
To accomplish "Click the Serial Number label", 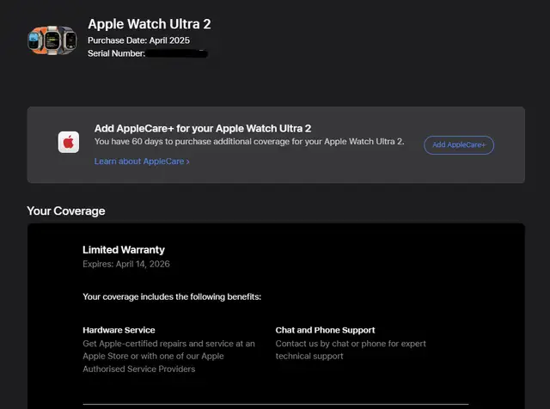I will [116, 53].
